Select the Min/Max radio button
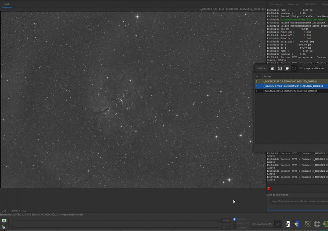The image size is (328, 231). point(234,219)
